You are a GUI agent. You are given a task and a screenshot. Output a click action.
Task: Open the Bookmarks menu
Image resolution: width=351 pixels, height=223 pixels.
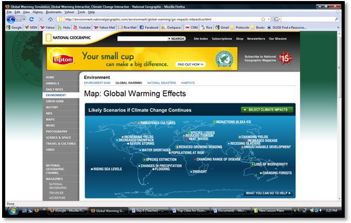(x=53, y=12)
